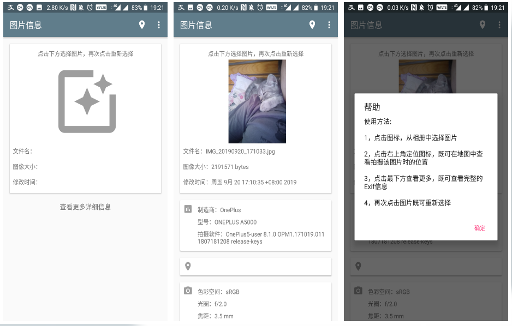Screen dimensions: 512x326
Task: Tap the location pin card icon in middle screen
Action: point(188,266)
